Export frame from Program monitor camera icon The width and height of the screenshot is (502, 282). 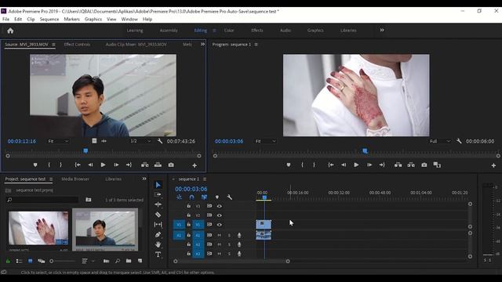click(424, 165)
